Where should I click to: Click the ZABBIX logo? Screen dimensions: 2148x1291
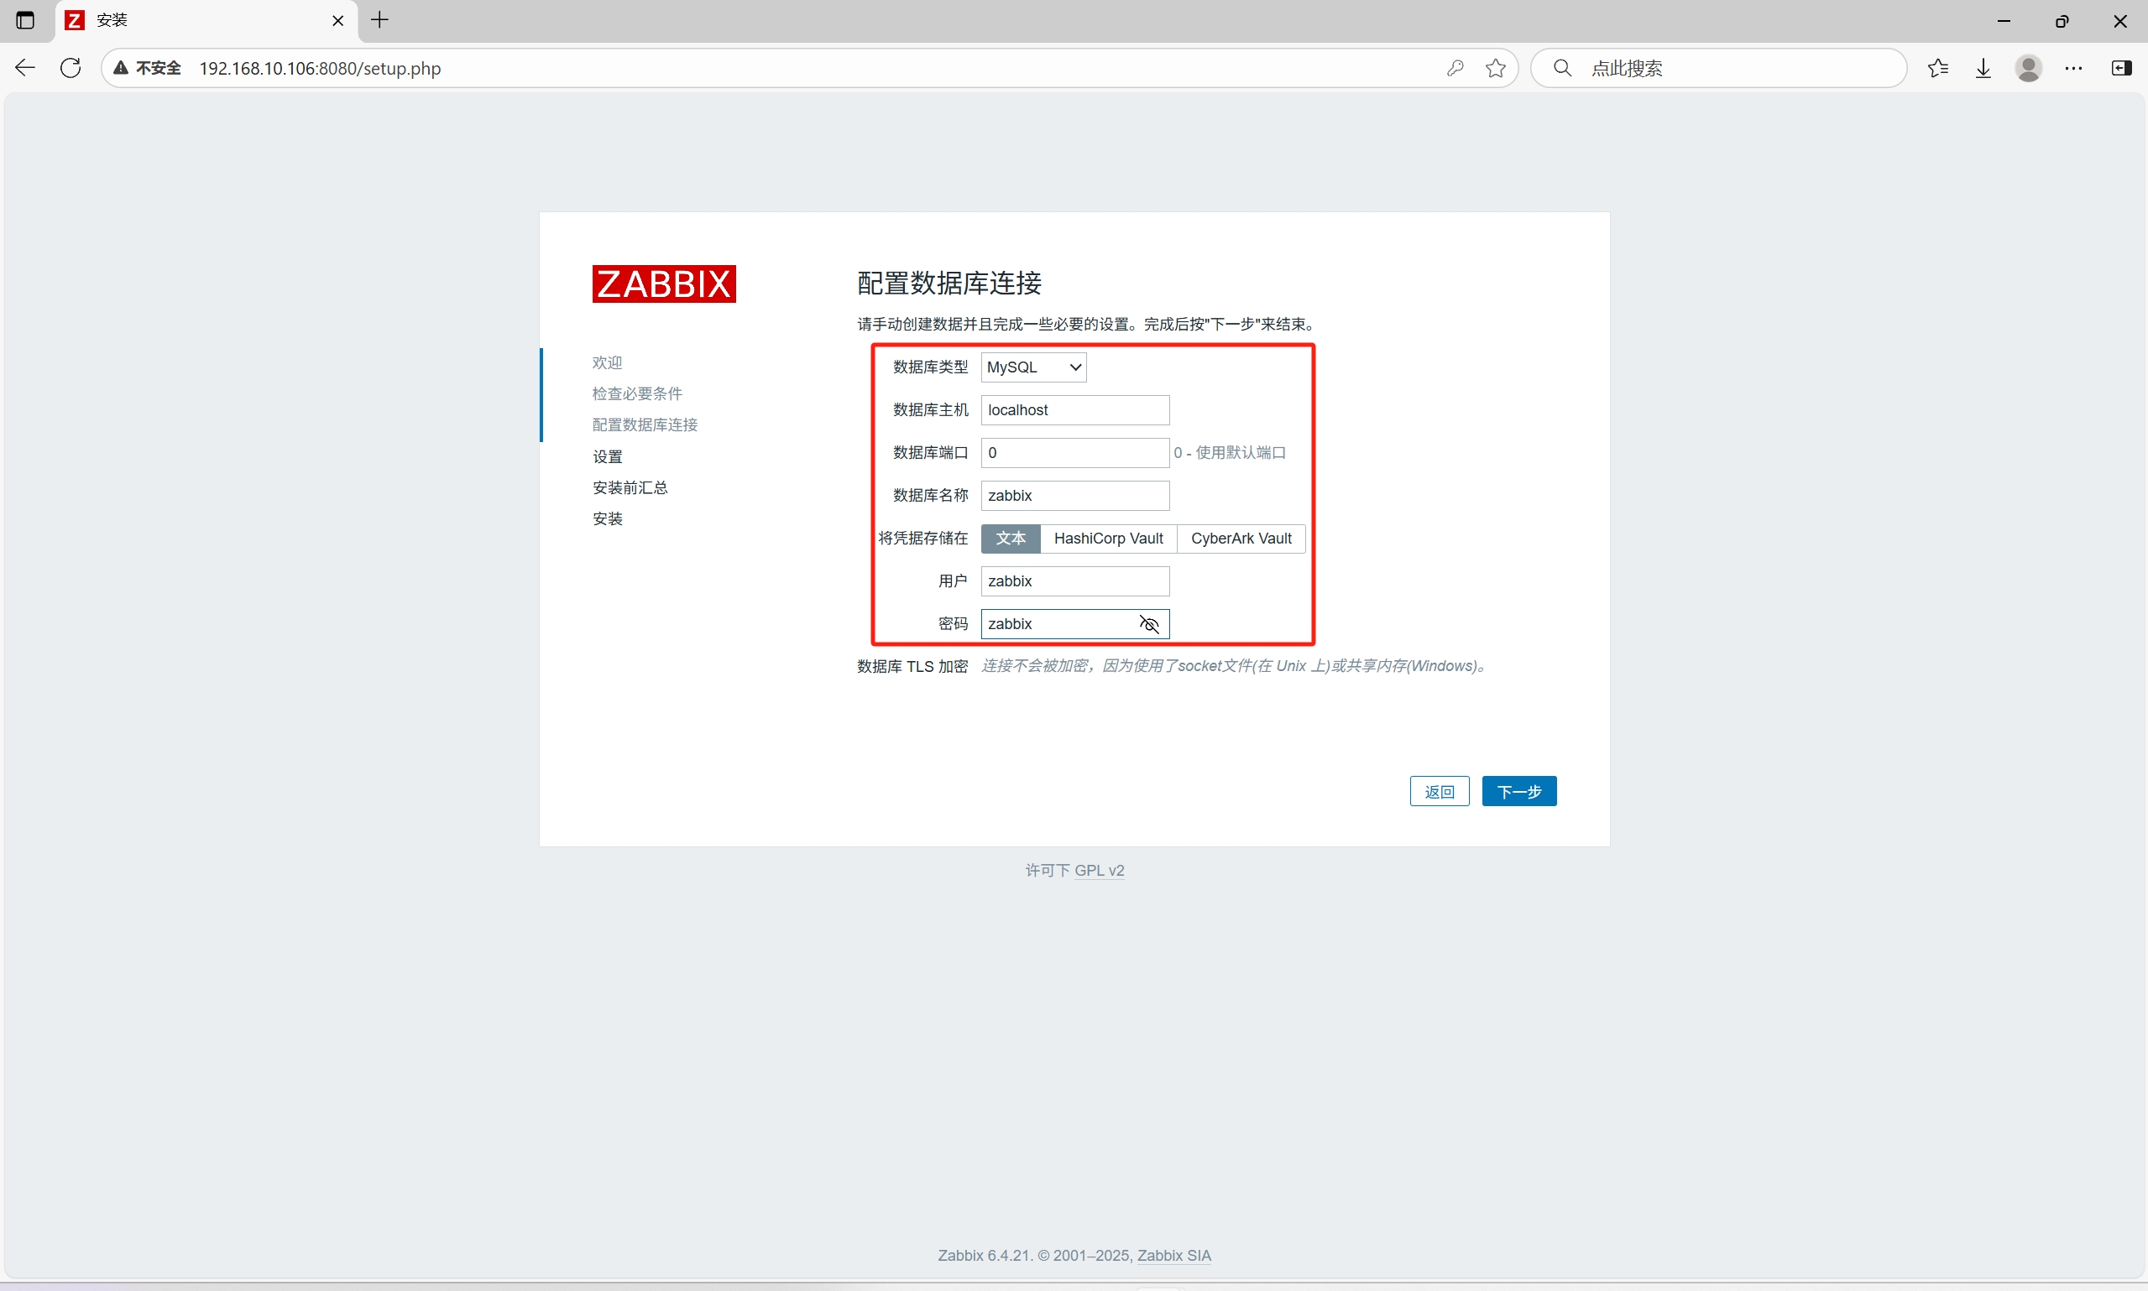[x=664, y=284]
